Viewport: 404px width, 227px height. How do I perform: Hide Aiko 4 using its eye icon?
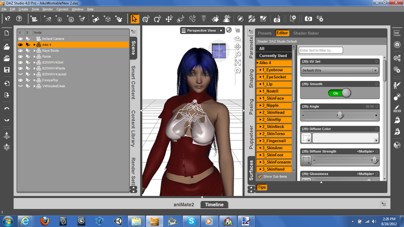point(20,44)
